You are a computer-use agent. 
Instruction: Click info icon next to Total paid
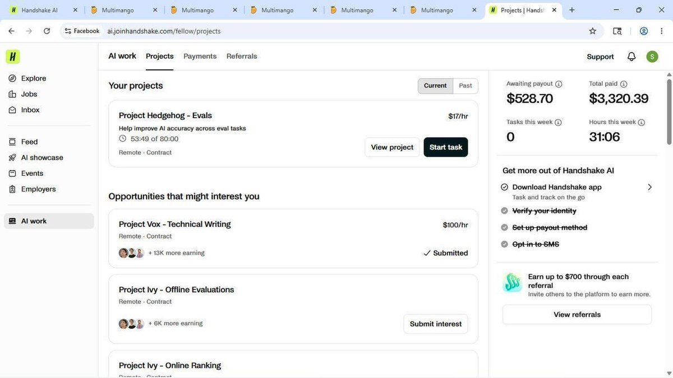pyautogui.click(x=624, y=84)
